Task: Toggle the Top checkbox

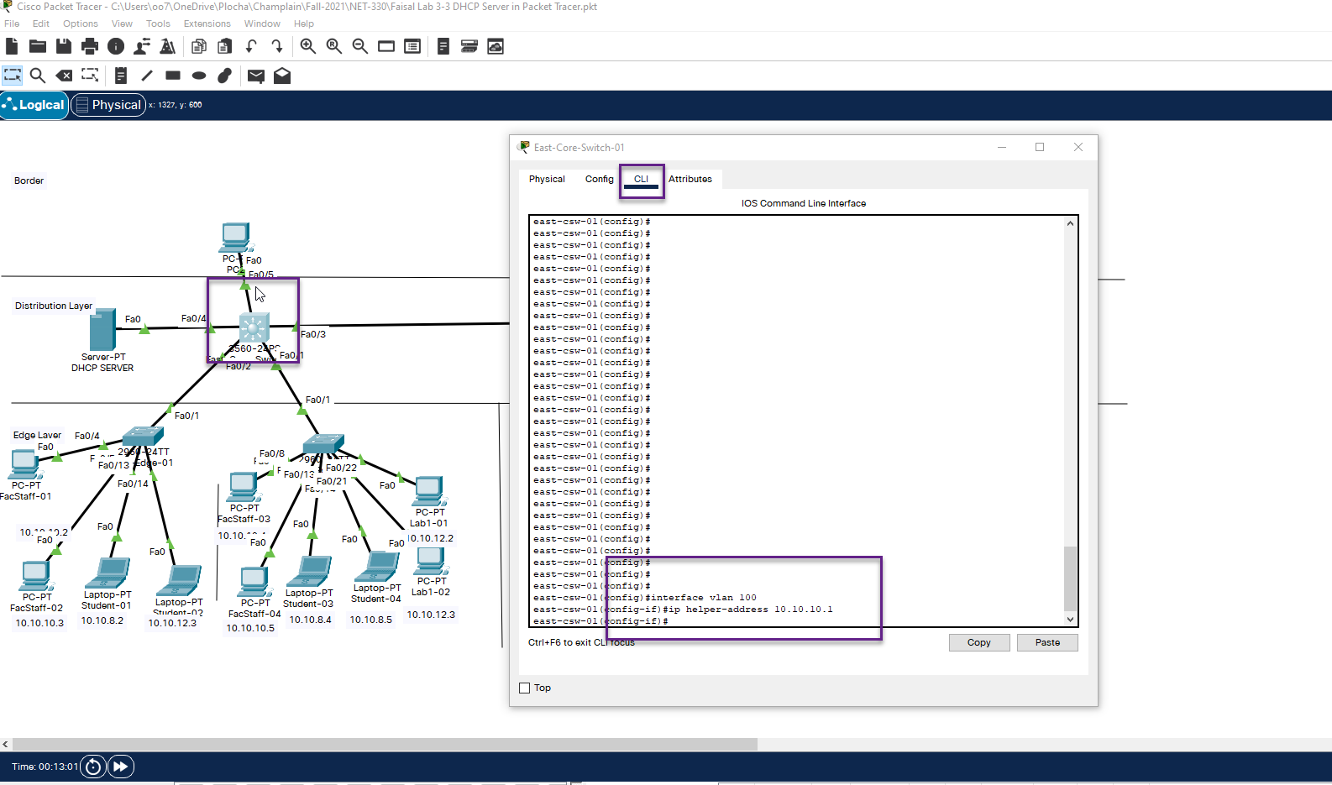Action: [x=525, y=688]
